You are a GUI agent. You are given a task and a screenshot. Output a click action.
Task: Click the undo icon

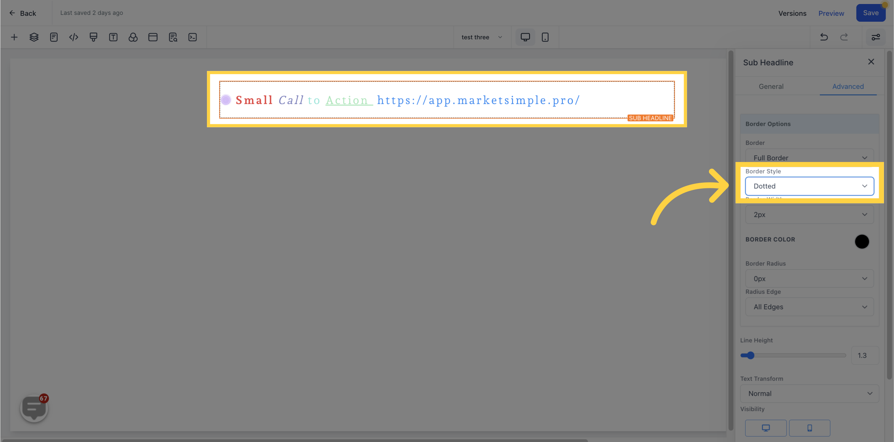824,37
